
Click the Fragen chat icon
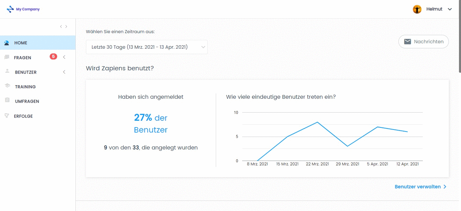pos(7,57)
